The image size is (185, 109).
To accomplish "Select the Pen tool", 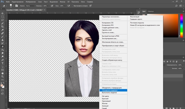I will [2, 60].
